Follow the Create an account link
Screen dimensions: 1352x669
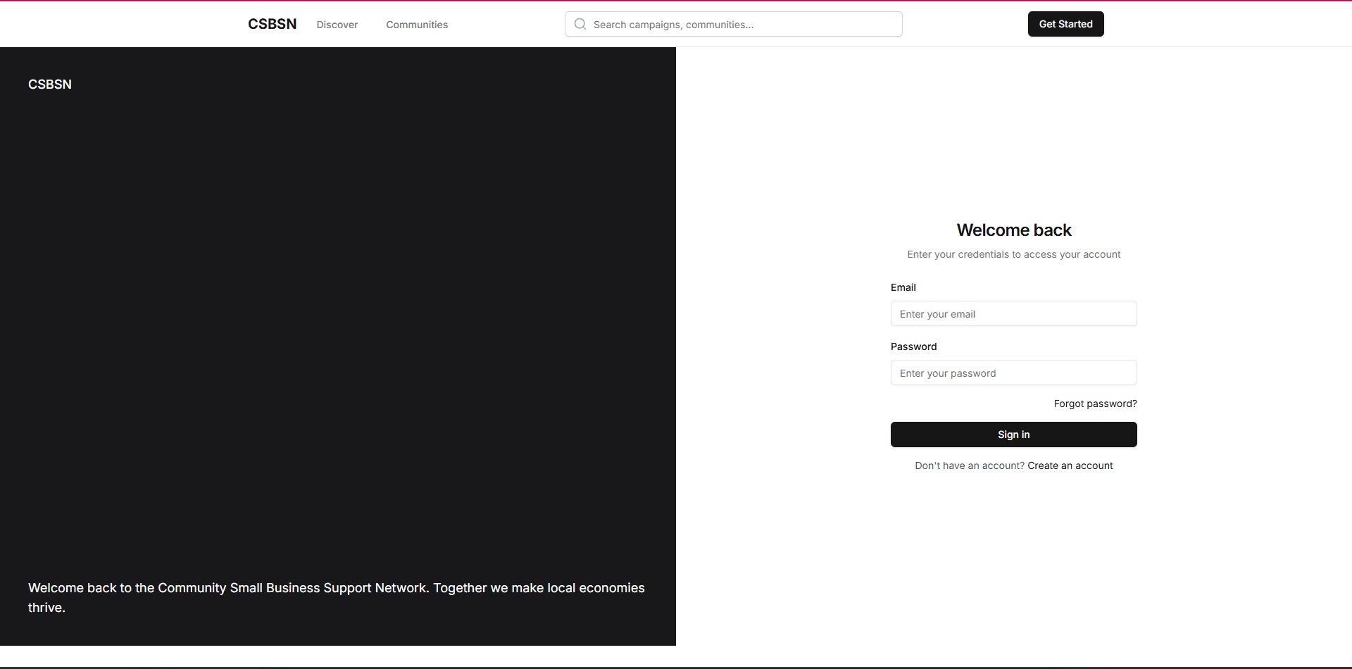1070,465
